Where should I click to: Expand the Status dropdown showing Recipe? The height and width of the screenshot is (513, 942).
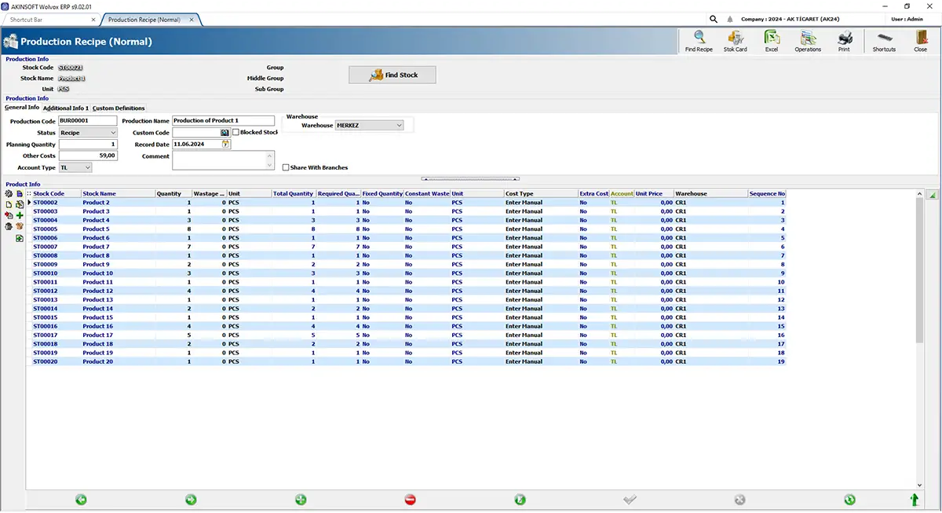pyautogui.click(x=88, y=133)
